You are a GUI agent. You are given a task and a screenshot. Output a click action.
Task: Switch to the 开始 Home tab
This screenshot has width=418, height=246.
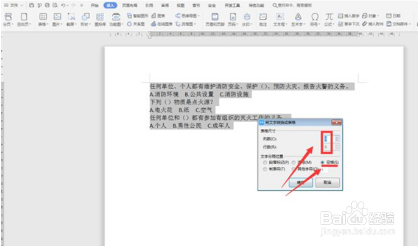click(95, 6)
